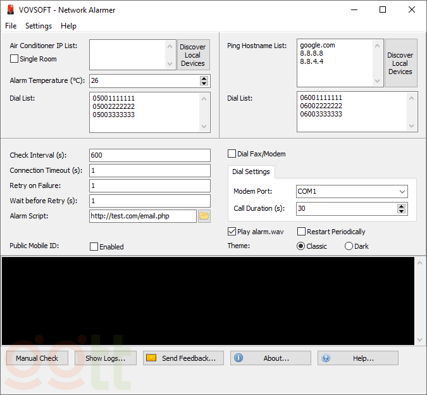Click the Manual Check button

tap(37, 358)
